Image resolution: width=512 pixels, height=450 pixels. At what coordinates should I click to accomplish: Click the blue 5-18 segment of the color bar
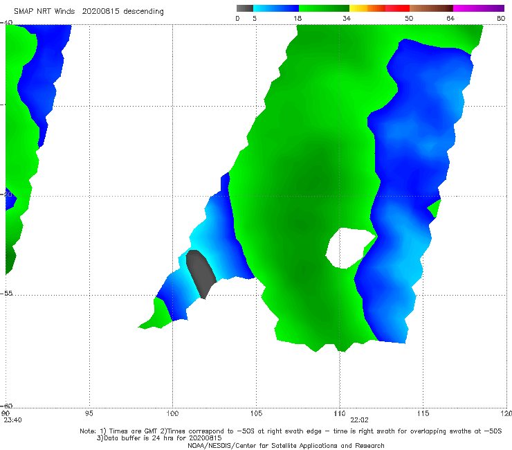[276, 8]
